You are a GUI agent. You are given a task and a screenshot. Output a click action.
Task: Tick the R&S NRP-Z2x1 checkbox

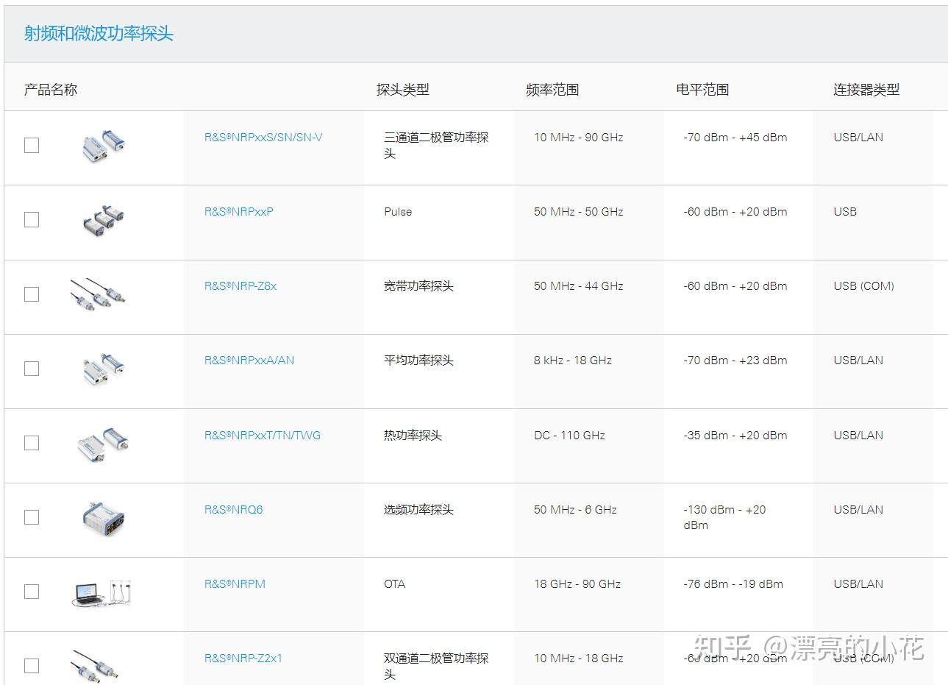(32, 665)
